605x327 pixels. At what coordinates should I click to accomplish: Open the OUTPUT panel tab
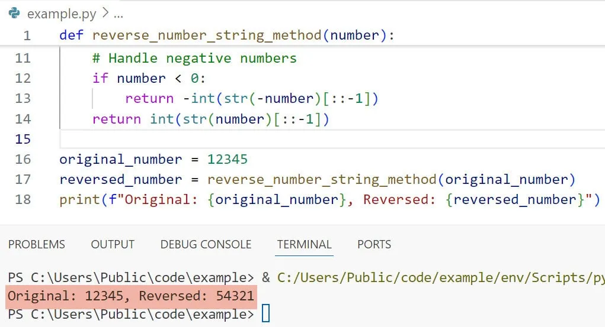coord(113,244)
